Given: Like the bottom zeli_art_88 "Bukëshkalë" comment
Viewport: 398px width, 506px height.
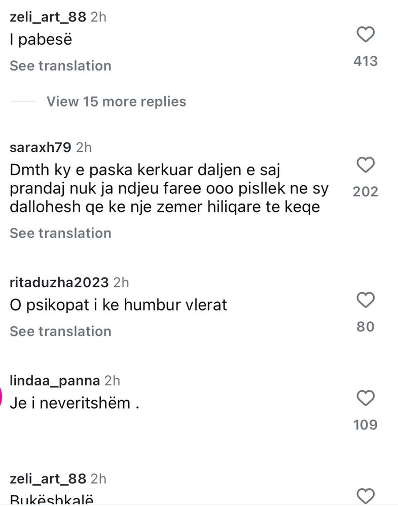Looking at the screenshot, I should coord(366,496).
